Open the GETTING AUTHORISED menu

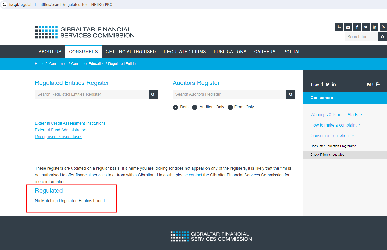click(x=131, y=52)
